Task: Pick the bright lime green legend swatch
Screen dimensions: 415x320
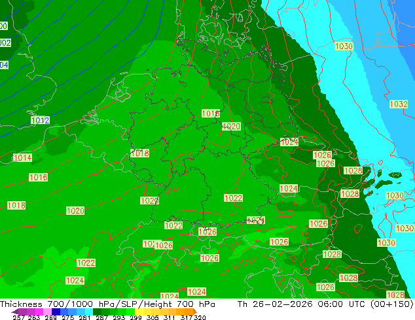Action: [x=131, y=312]
